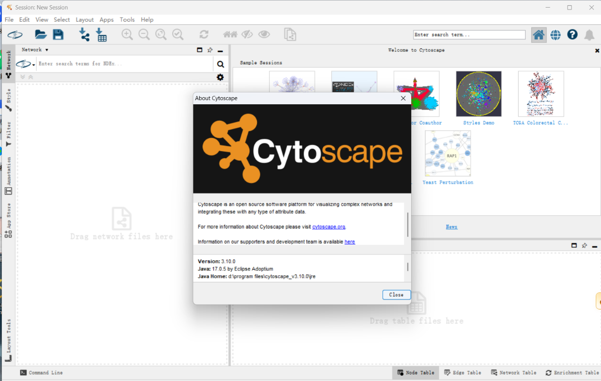Switch to the Network side tab

pos(9,64)
